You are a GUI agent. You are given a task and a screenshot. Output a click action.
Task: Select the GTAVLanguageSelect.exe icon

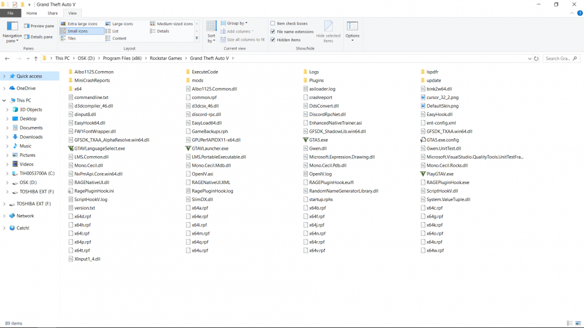(x=71, y=149)
